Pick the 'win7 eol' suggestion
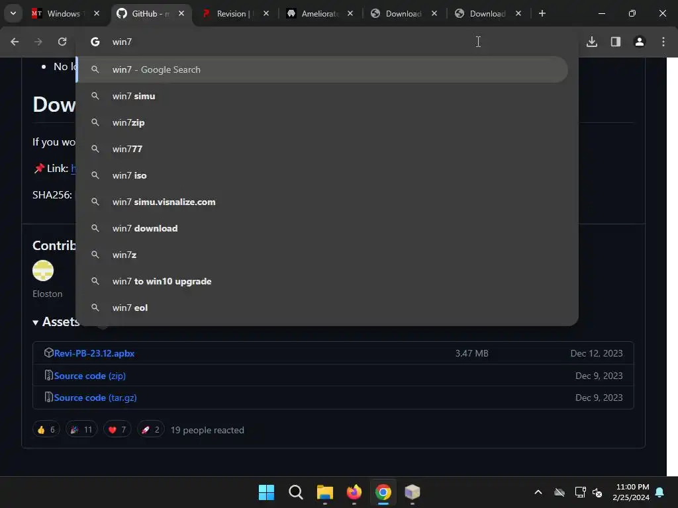Screen dimensions: 678x508 [322, 308]
